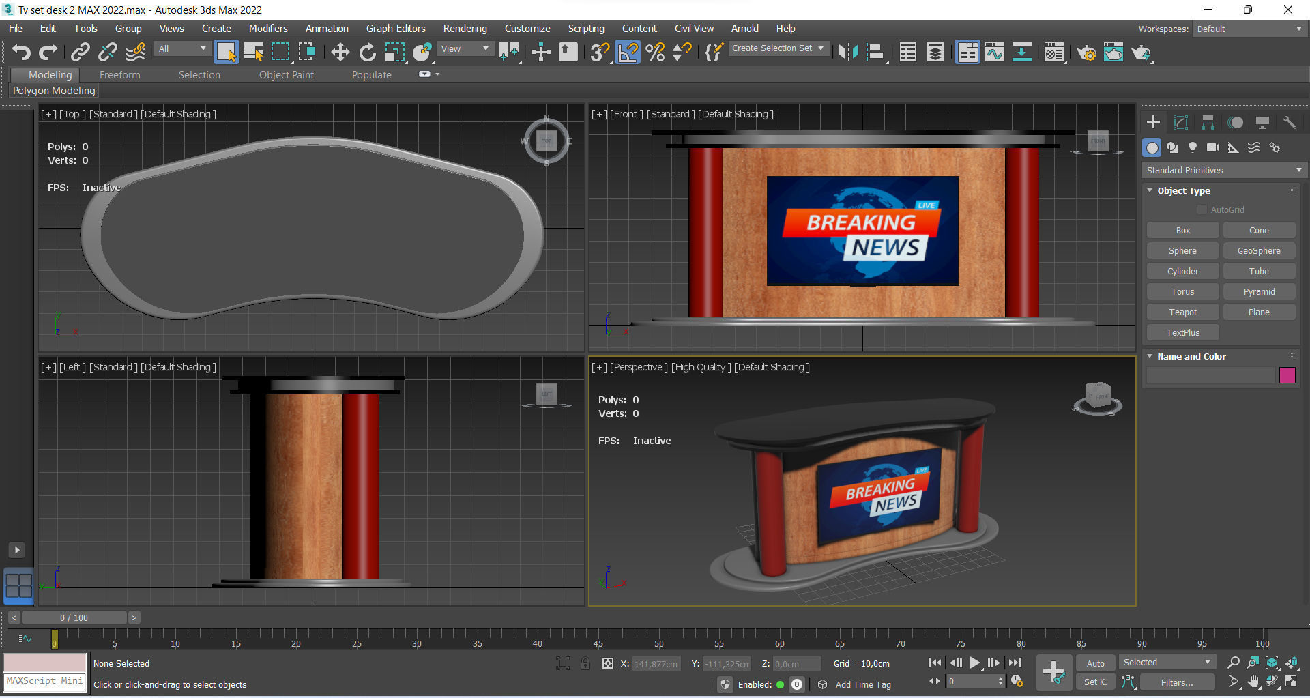Open Rendered Frame Window icon

[1113, 52]
